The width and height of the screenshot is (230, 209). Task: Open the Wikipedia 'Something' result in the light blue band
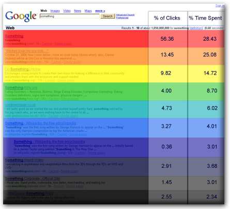(x=40, y=123)
